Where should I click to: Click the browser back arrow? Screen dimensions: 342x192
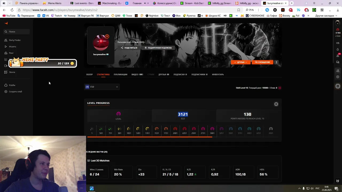coord(4,10)
